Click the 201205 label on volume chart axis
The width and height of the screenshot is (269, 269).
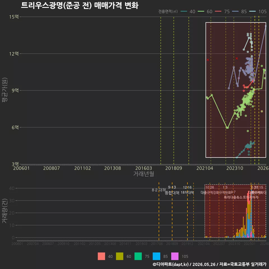click(94, 244)
